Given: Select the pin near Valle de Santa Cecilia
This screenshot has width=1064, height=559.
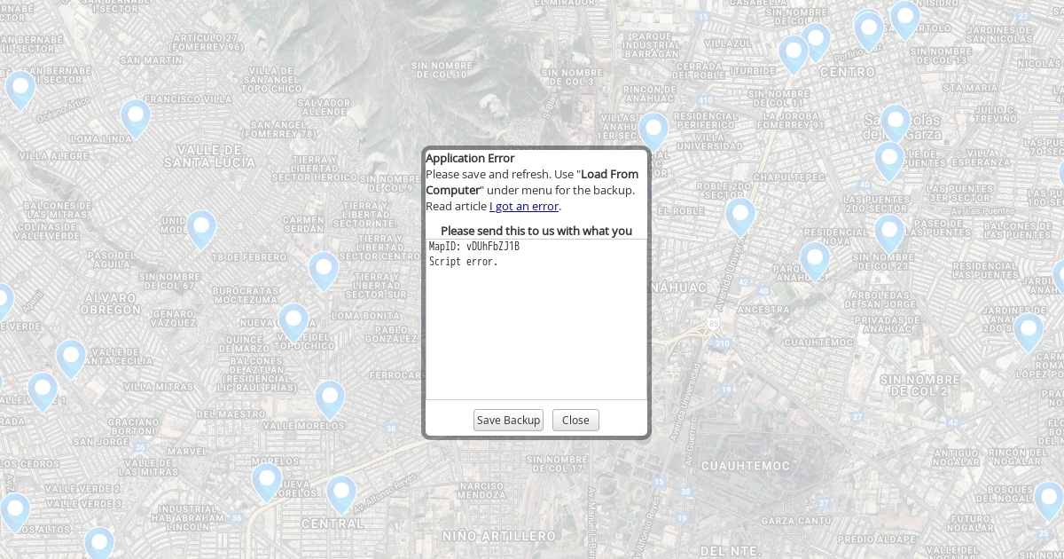Looking at the screenshot, I should [71, 357].
